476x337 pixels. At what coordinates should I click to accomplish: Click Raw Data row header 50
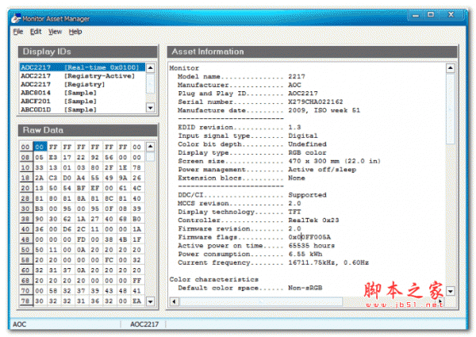(25, 250)
